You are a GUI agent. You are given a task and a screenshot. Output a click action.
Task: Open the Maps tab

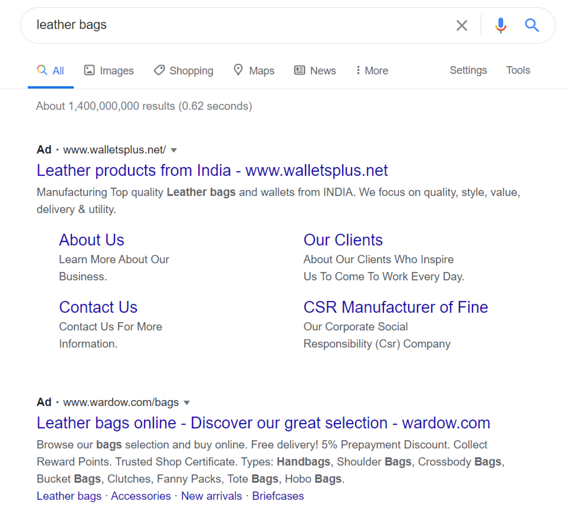point(254,71)
